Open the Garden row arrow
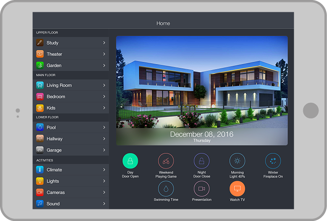This screenshot has height=221, width=327. click(x=104, y=65)
